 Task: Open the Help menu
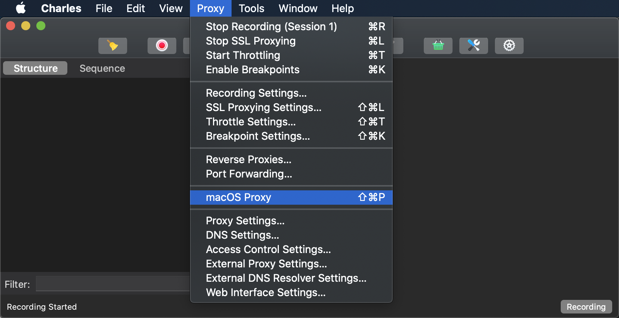coord(342,8)
